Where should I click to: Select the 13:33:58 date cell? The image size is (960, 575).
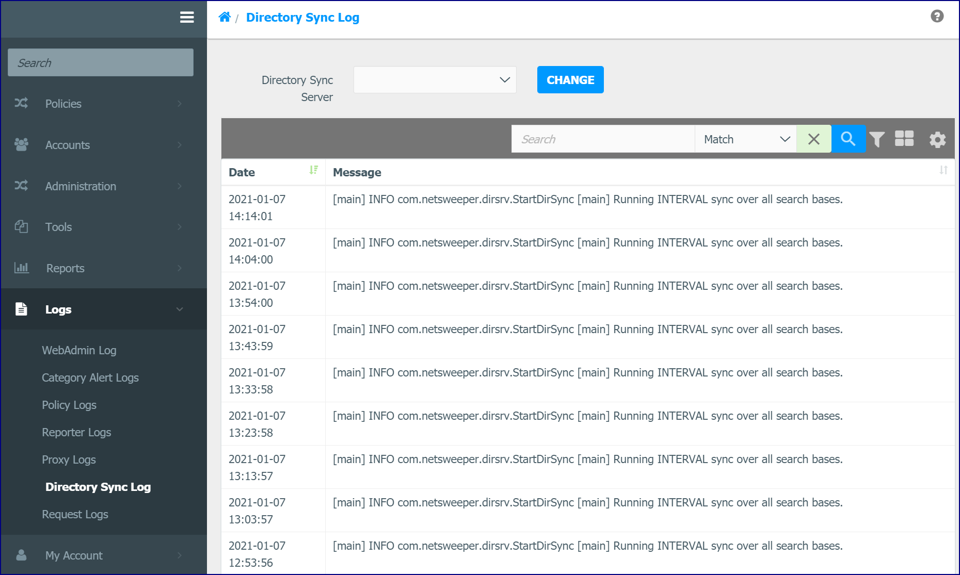pos(274,381)
